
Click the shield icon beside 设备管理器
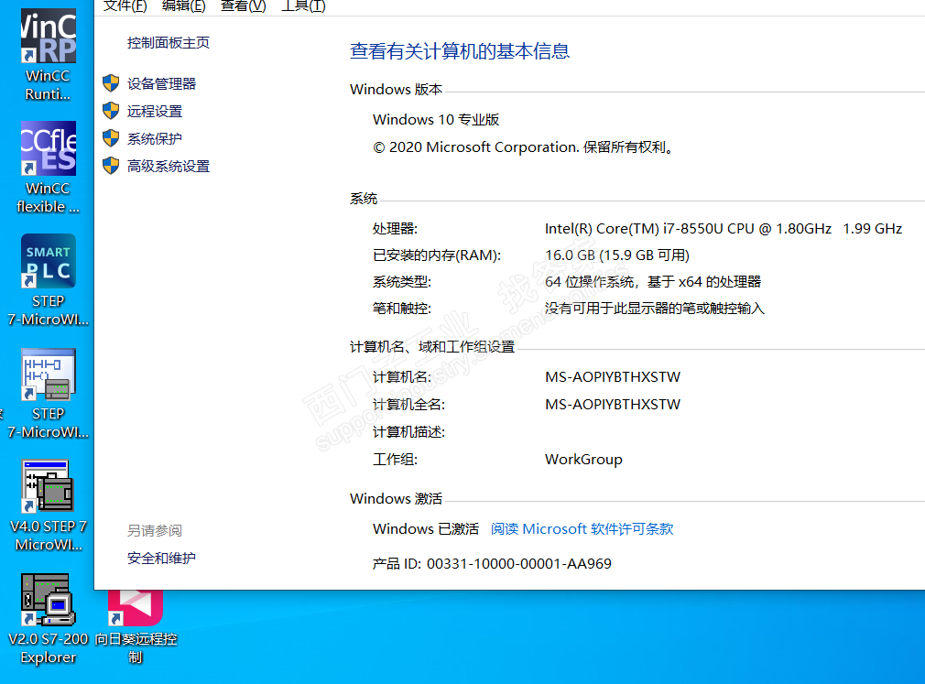tap(111, 83)
